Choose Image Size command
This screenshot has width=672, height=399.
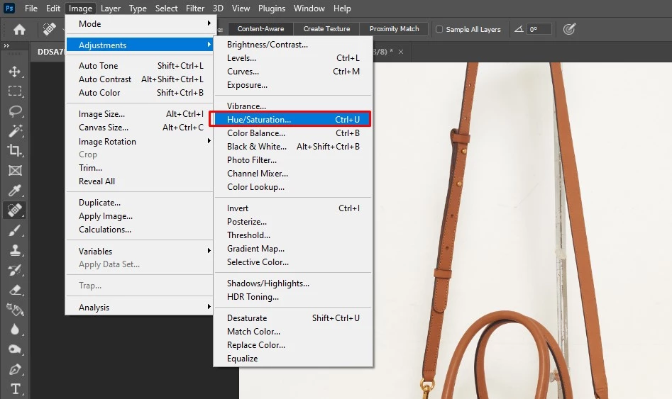140,114
